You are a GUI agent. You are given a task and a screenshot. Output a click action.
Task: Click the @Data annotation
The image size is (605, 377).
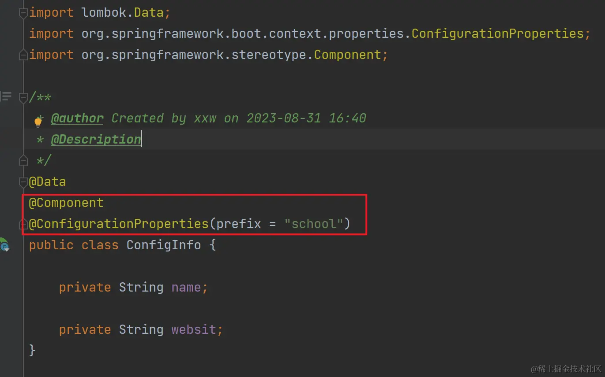47,181
